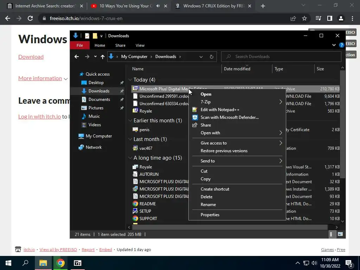The width and height of the screenshot is (360, 270).
Task: Reload the page in Chrome
Action: tap(30, 18)
